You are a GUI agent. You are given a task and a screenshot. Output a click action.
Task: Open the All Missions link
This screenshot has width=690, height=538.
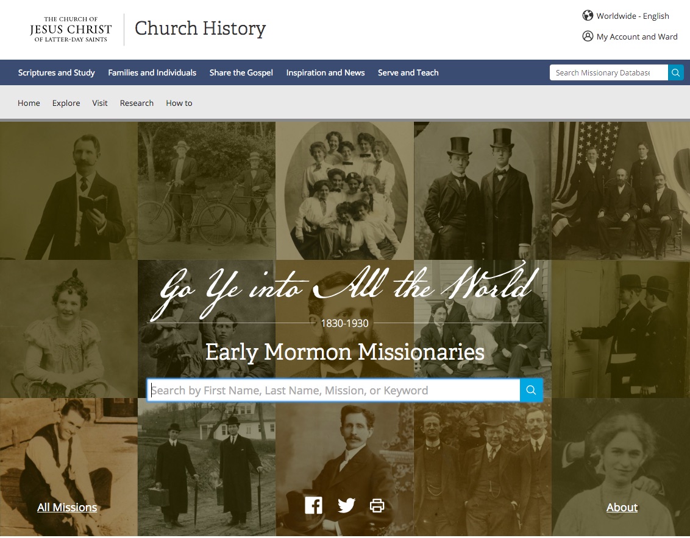(67, 507)
